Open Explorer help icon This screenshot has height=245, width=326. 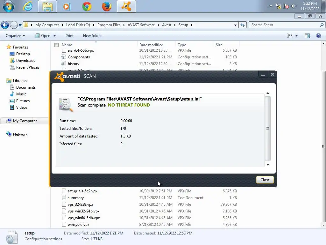pos(318,36)
